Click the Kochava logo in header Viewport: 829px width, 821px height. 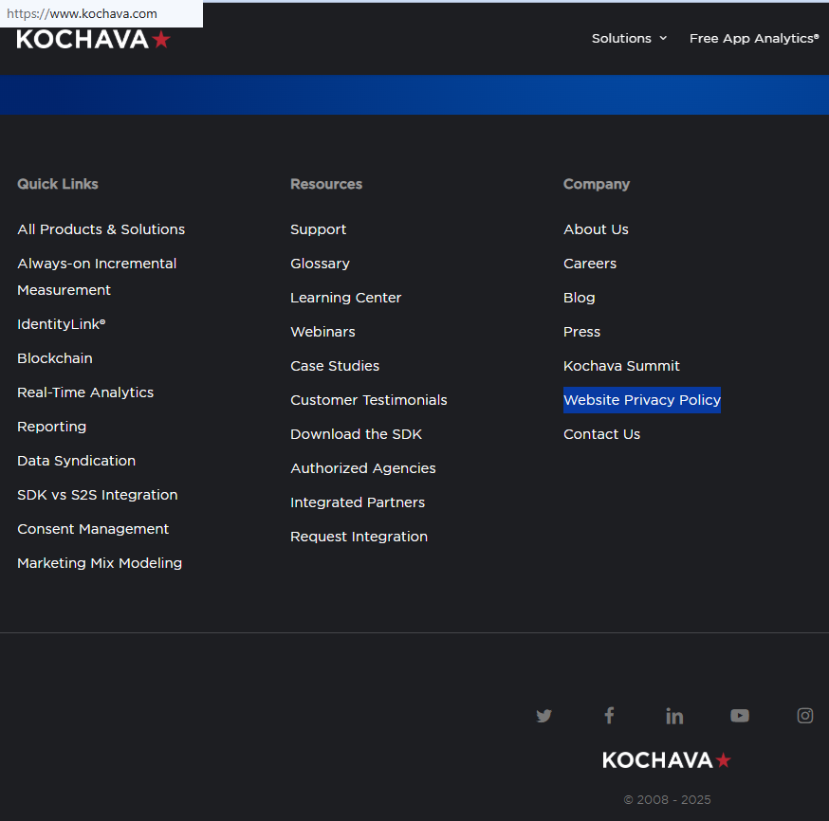coord(93,40)
